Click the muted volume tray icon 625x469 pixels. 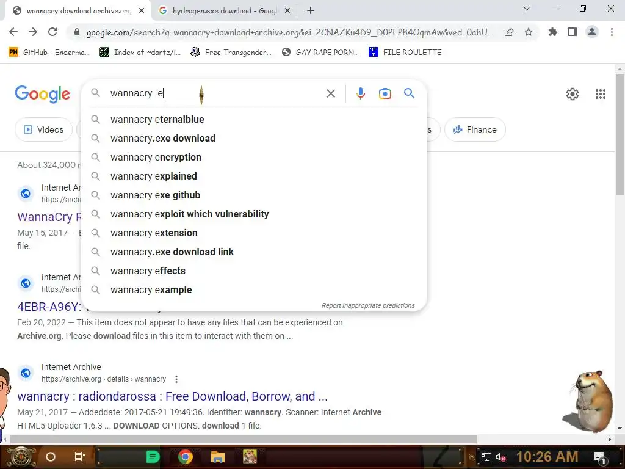500,457
